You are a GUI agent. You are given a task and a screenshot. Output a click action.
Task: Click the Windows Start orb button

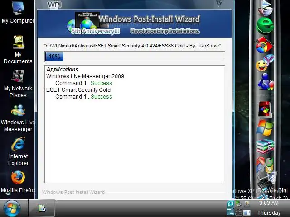coord(12,208)
